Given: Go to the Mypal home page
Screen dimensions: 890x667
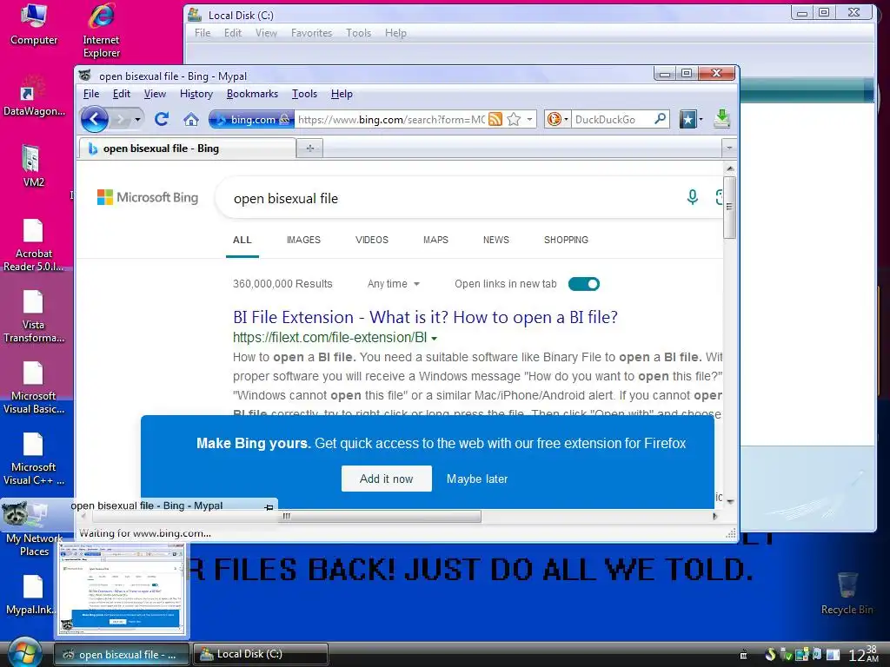Looking at the screenshot, I should click(x=191, y=119).
